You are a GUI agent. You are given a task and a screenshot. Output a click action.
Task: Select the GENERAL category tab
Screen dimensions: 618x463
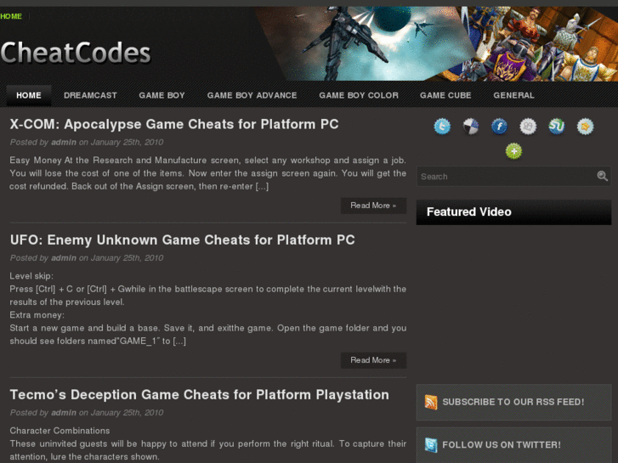click(514, 95)
